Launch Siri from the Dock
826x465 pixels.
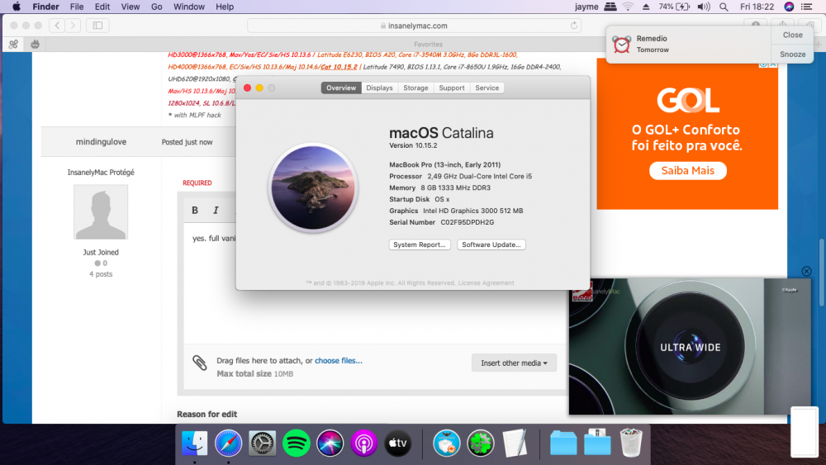pos(330,444)
